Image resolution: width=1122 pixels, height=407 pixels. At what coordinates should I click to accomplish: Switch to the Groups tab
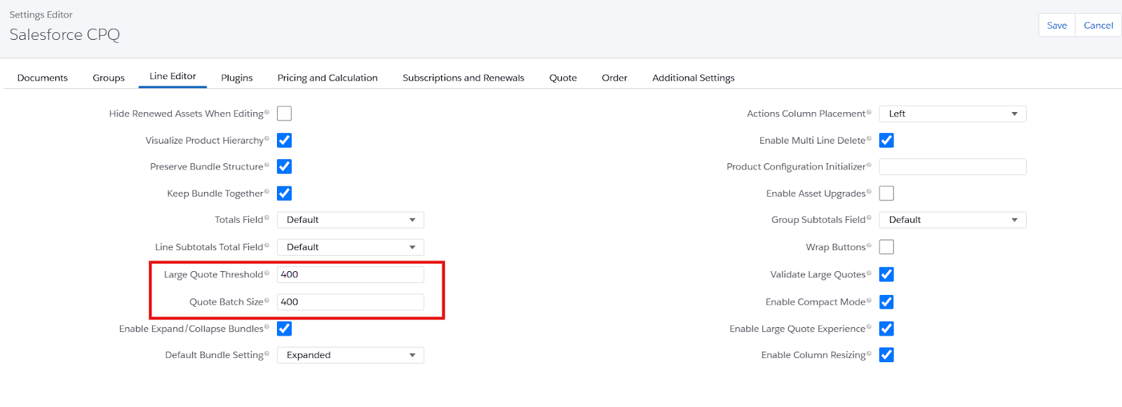109,78
